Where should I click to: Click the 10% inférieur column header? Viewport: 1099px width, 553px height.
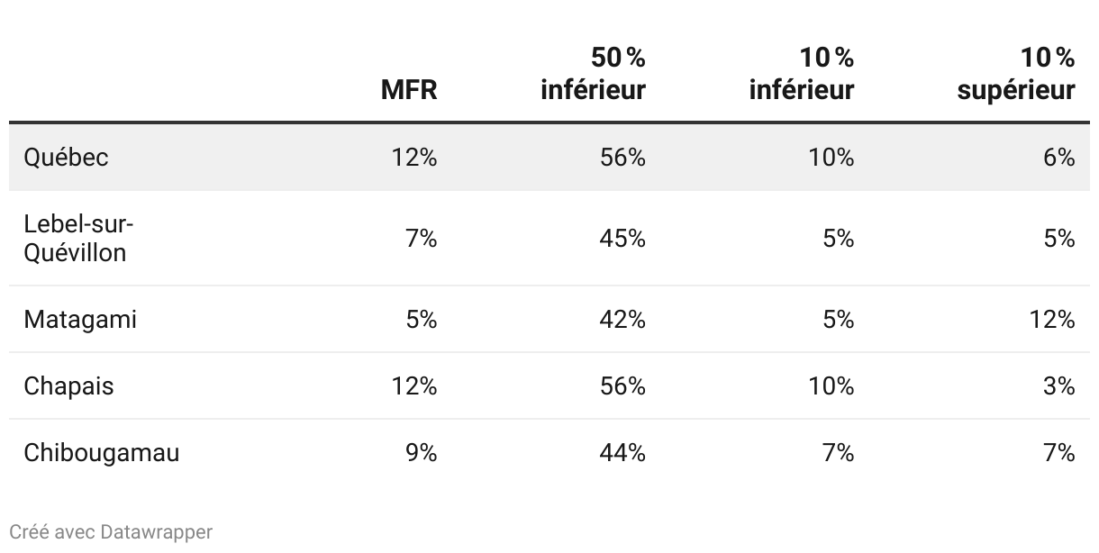(x=802, y=74)
